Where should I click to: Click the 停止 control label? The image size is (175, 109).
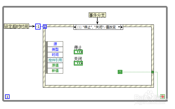[78, 47]
